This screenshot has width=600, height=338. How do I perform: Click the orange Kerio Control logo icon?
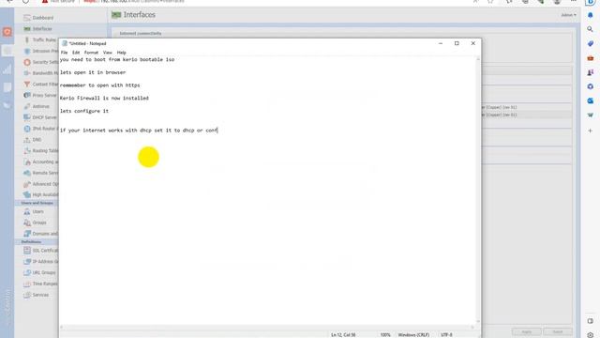point(7,32)
